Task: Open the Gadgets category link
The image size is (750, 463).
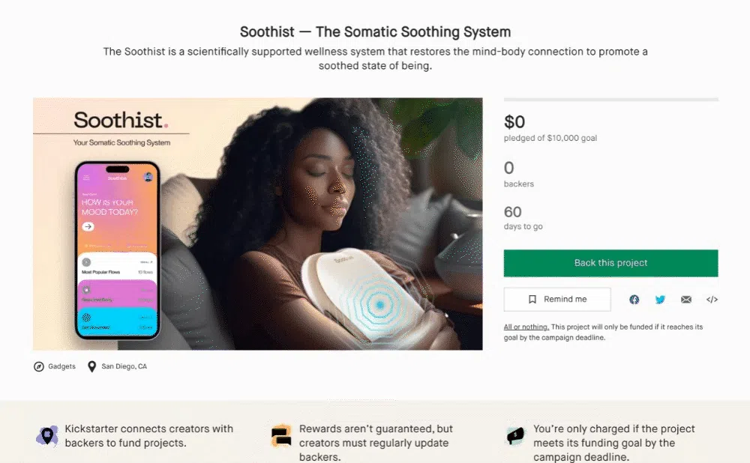Action: 61,366
